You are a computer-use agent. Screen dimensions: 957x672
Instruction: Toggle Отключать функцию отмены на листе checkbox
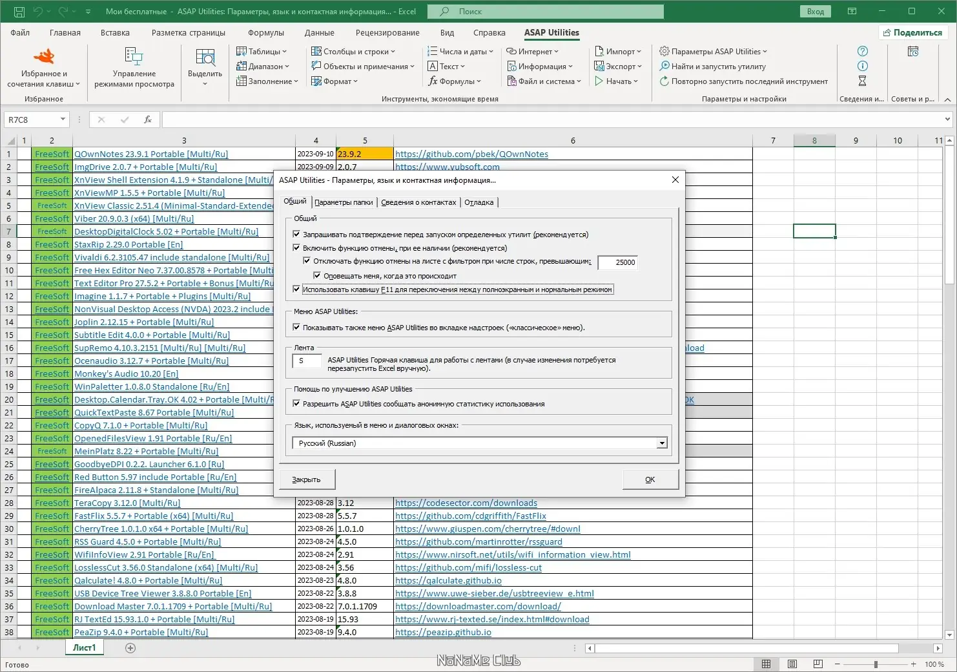coord(307,261)
